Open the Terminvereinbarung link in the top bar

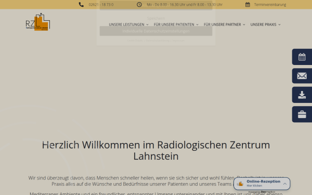pyautogui.click(x=270, y=5)
